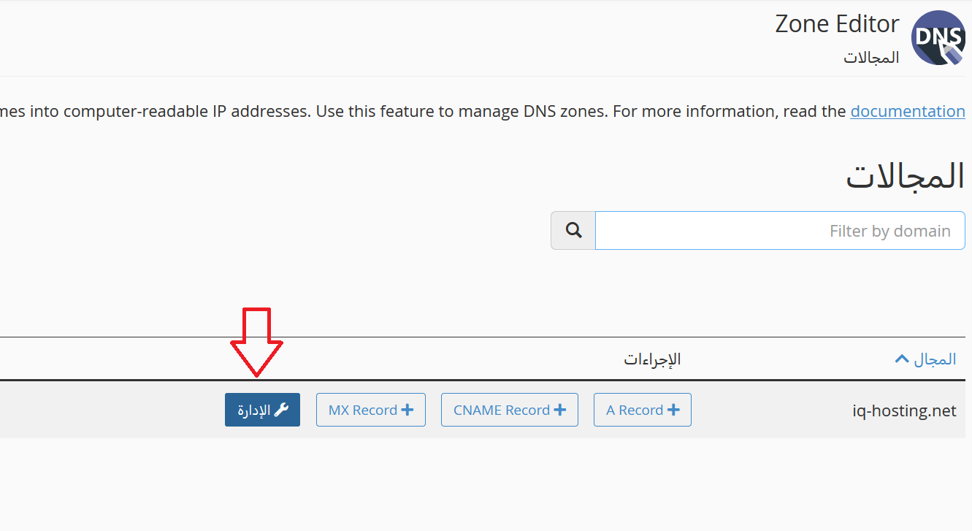This screenshot has width=972, height=531.
Task: Click the الإجراءات column header
Action: 652,359
